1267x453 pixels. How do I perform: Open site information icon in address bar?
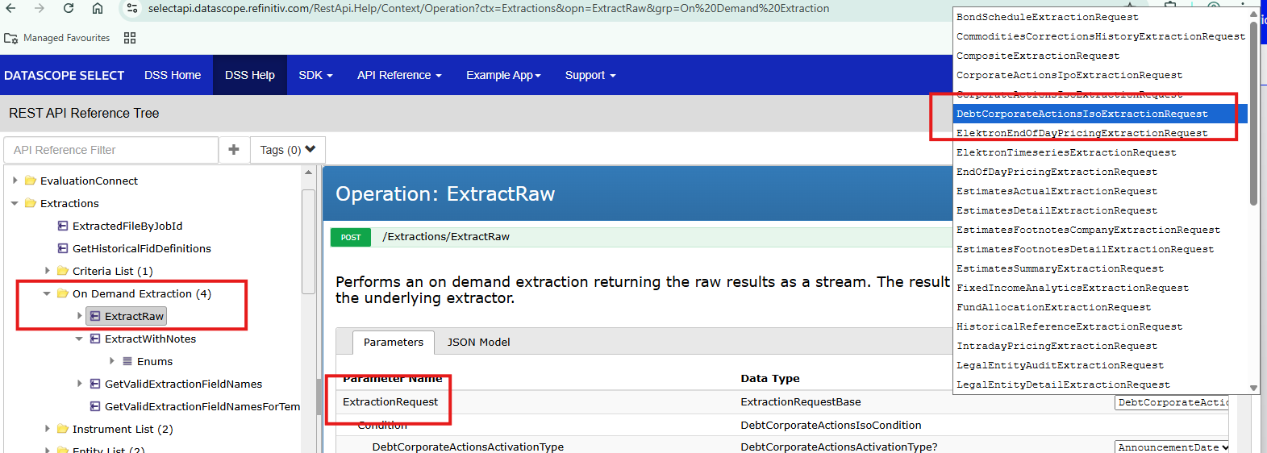(x=131, y=8)
